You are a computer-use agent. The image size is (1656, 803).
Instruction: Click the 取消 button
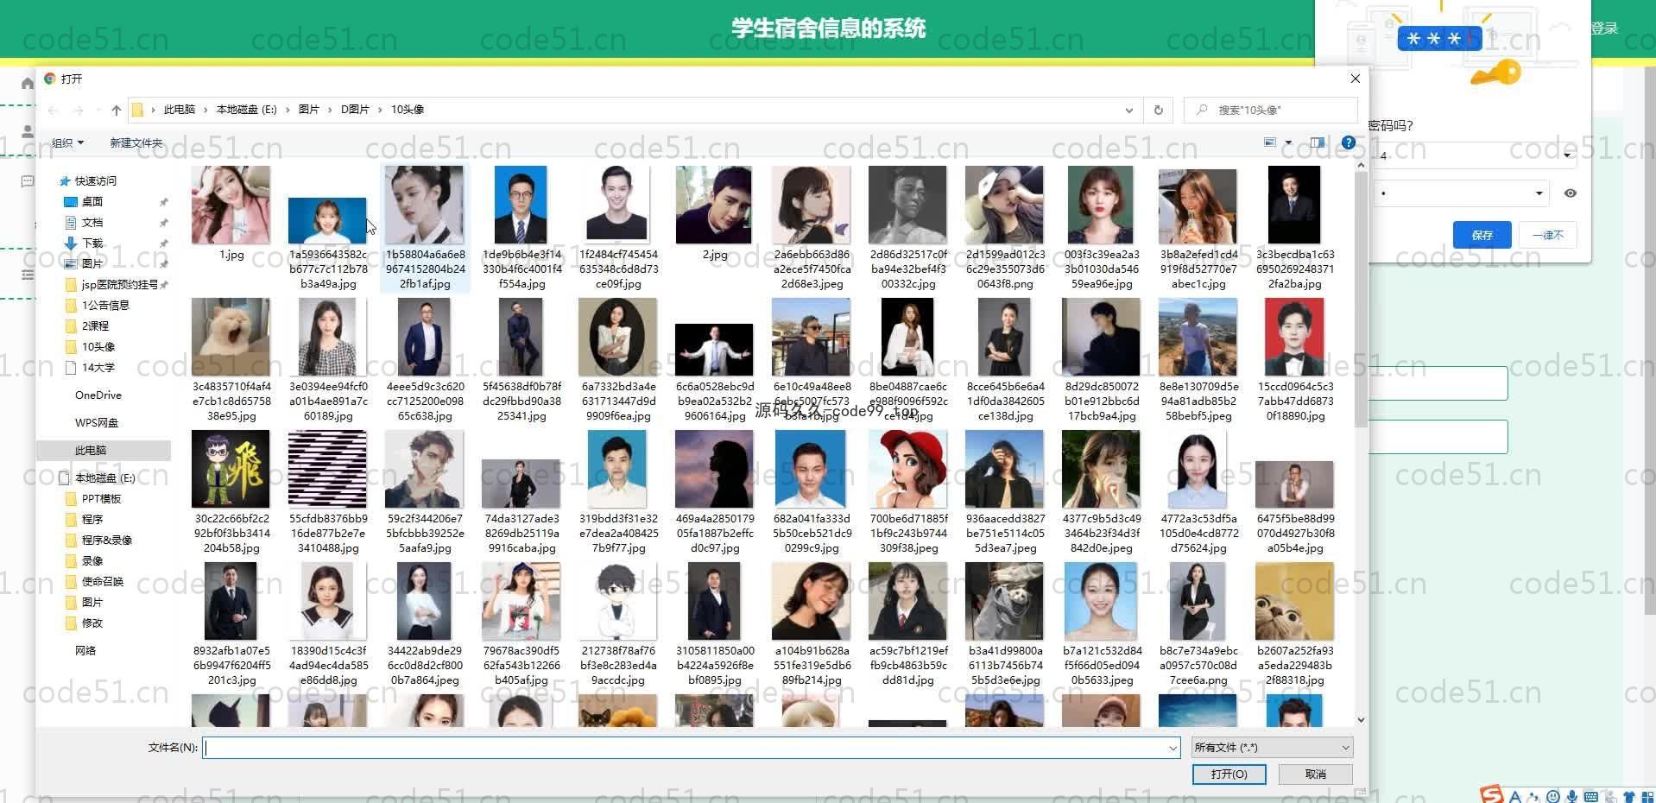coord(1315,774)
